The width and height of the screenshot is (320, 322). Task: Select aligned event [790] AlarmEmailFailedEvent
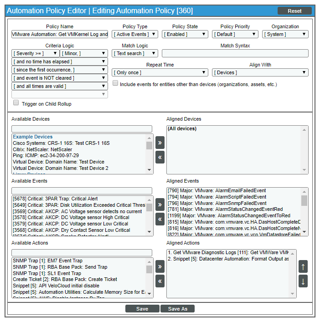[x=217, y=190]
